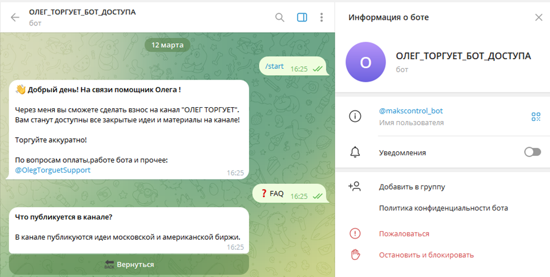Image resolution: width=550 pixels, height=277 pixels.
Task: Select Остановить и блокировать
Action: (x=426, y=255)
